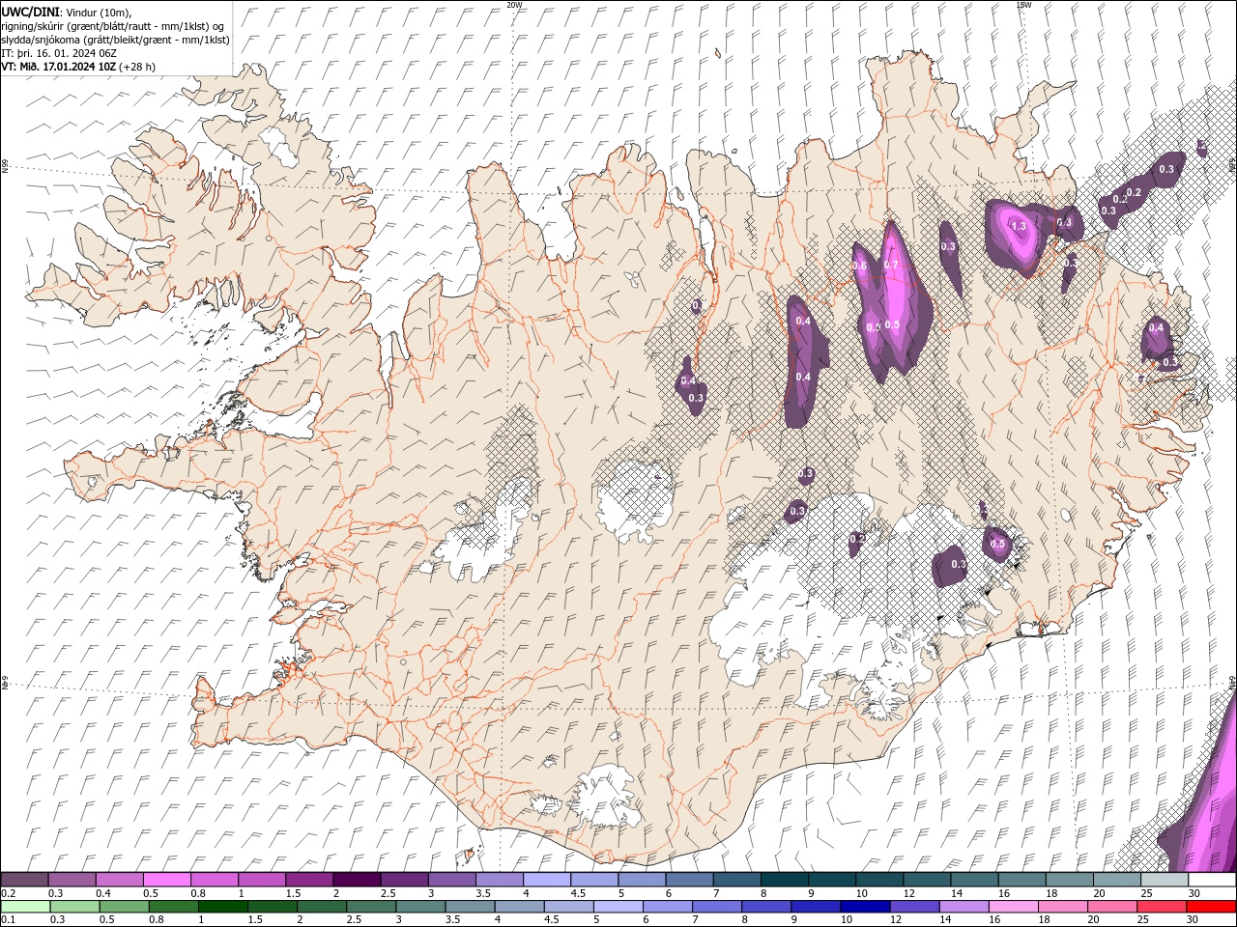Click the '12' label under the top scale
Viewport: 1237px width, 927px height.
[x=909, y=893]
